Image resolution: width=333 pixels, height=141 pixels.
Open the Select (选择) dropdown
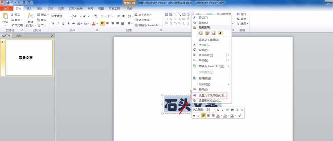coord(242,24)
